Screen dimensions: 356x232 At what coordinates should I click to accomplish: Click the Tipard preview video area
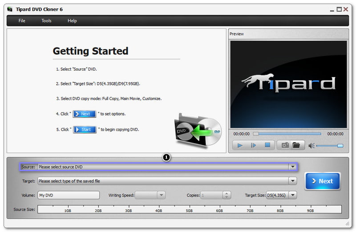[288, 84]
